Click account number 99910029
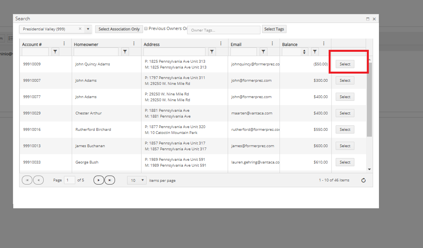 32,113
